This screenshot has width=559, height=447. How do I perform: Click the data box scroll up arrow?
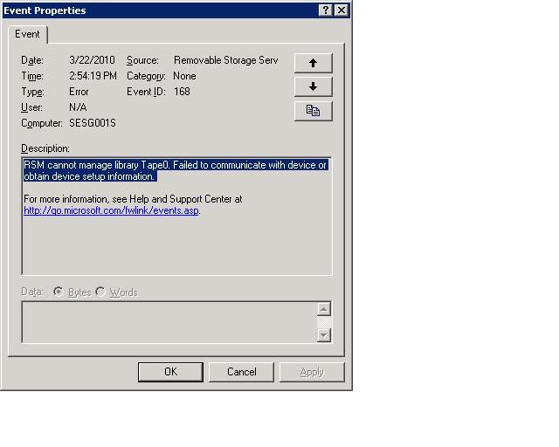coord(324,309)
